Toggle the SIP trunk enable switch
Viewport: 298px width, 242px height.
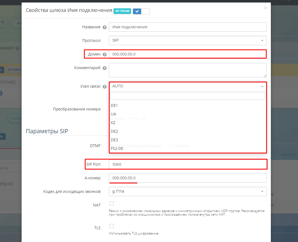pyautogui.click(x=141, y=11)
